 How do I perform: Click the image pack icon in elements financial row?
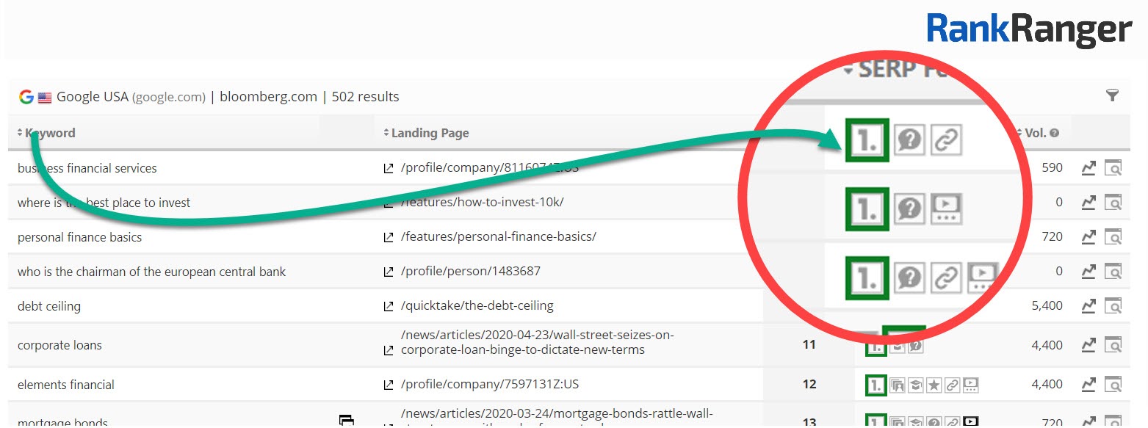tap(897, 384)
